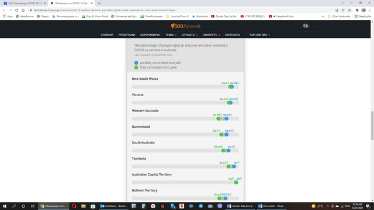
Task: Click the New South Wales heading
Action: [145, 79]
